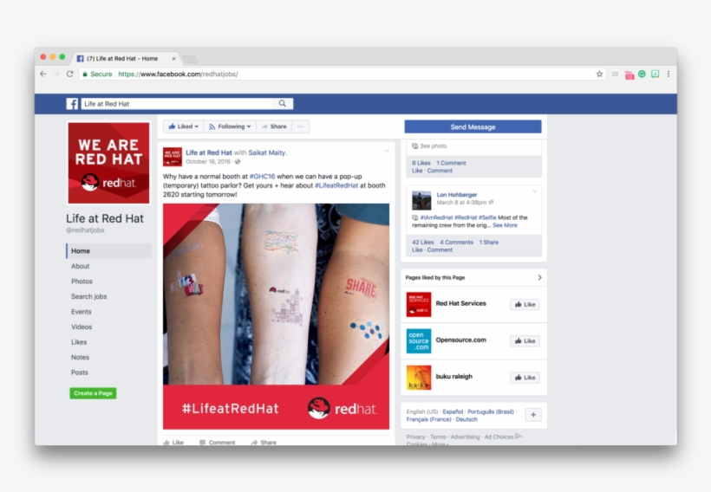
Task: Open the Chrome three-dot menu
Action: click(x=669, y=74)
